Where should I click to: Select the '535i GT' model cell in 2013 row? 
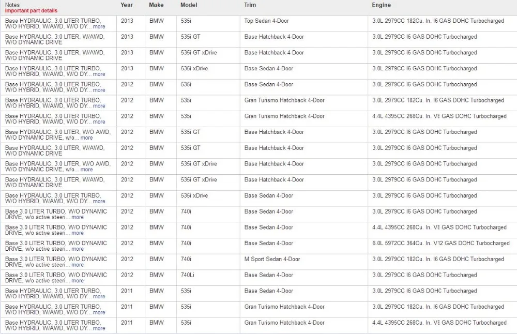click(x=208, y=40)
